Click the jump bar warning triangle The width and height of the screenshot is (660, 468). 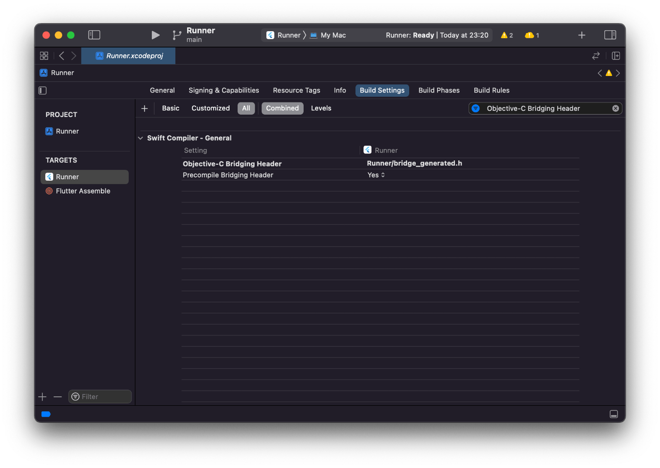(609, 73)
